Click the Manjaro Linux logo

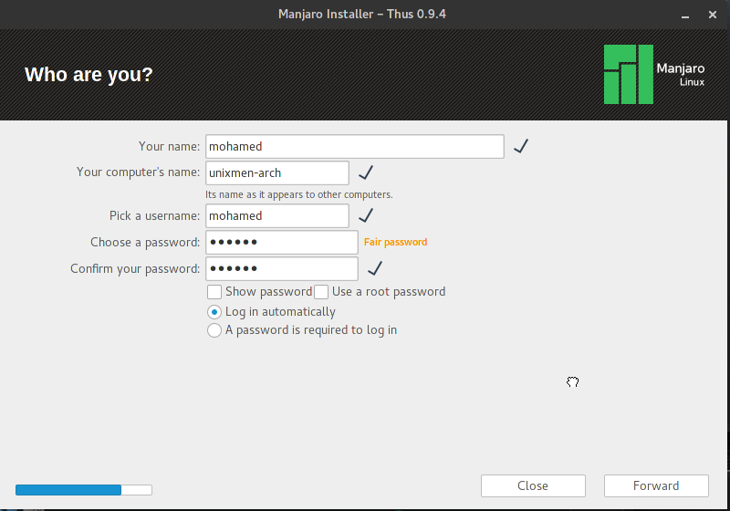654,75
